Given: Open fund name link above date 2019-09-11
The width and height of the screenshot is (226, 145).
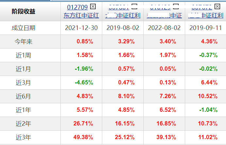Looking at the screenshot, I should 205,15.
